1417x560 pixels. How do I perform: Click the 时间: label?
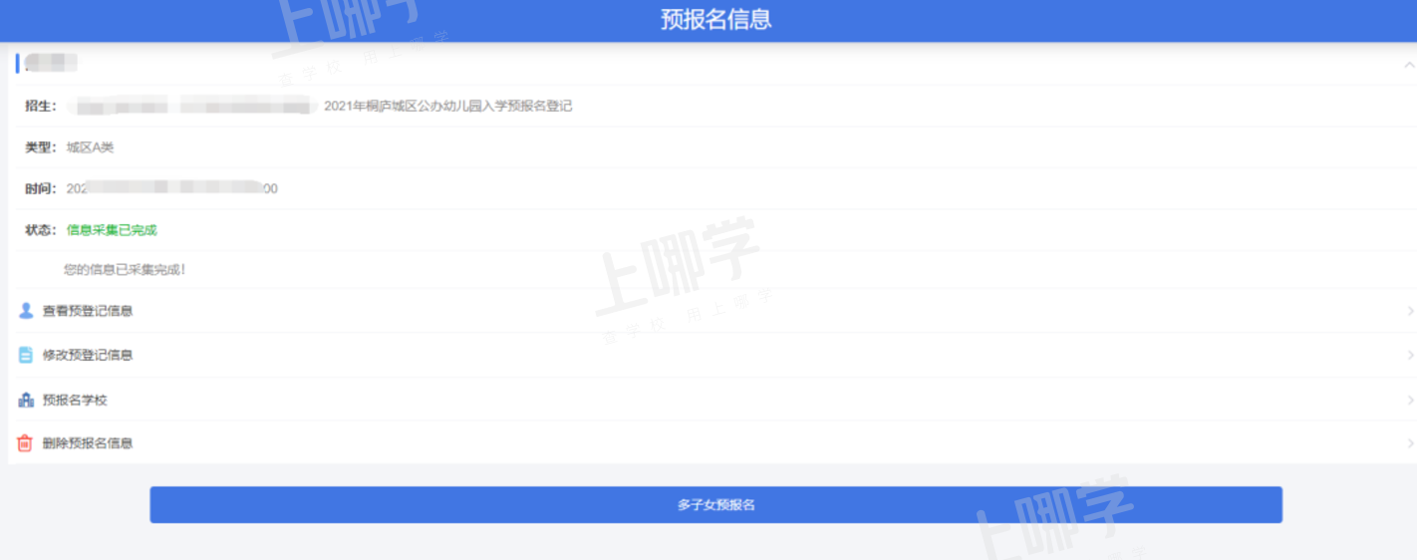41,188
